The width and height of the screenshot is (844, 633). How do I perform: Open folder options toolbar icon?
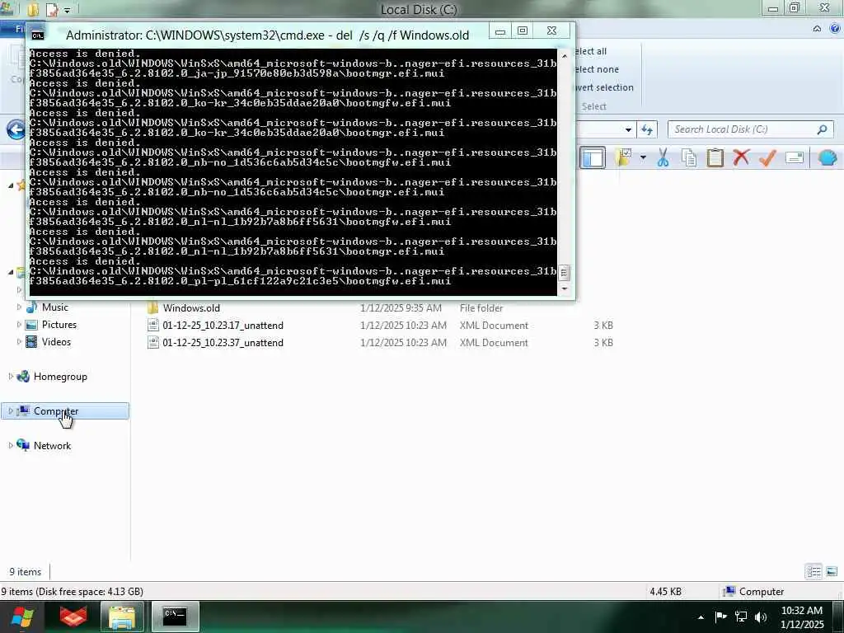coord(625,157)
